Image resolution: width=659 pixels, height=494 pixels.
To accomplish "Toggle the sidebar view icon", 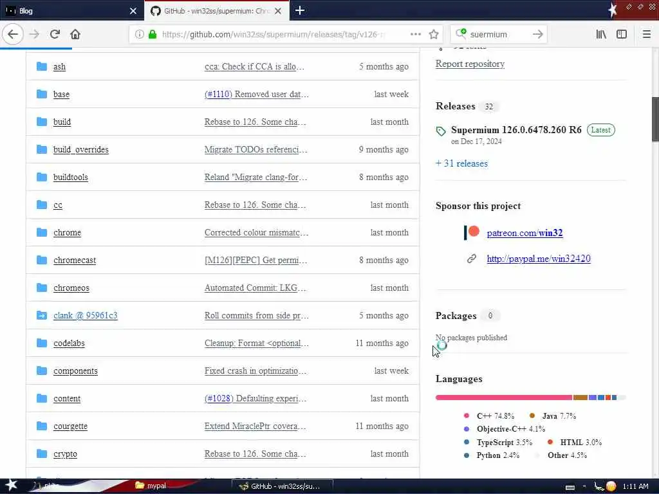I will point(622,34).
